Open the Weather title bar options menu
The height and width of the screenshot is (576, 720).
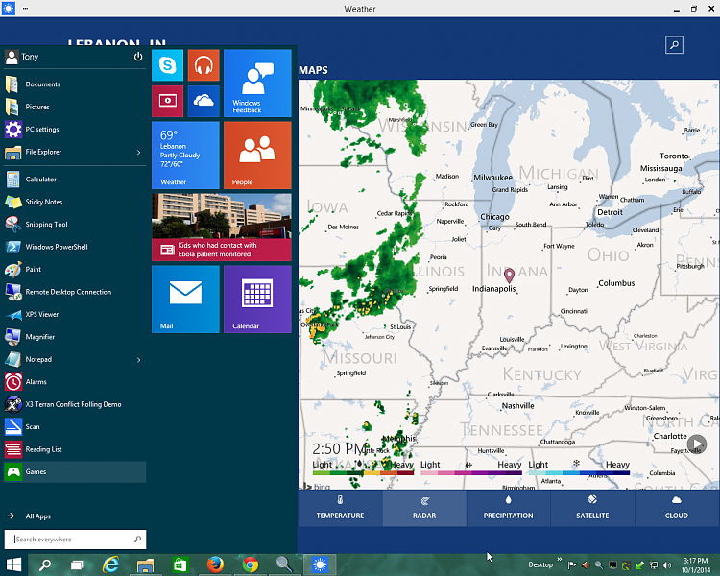[25, 9]
